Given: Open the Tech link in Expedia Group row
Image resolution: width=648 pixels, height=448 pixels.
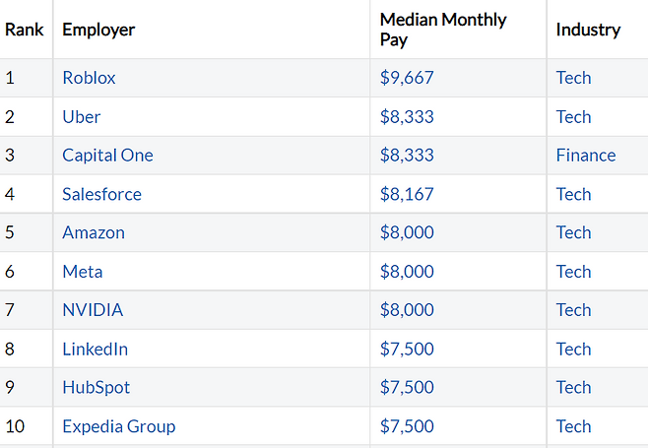Looking at the screenshot, I should (573, 426).
